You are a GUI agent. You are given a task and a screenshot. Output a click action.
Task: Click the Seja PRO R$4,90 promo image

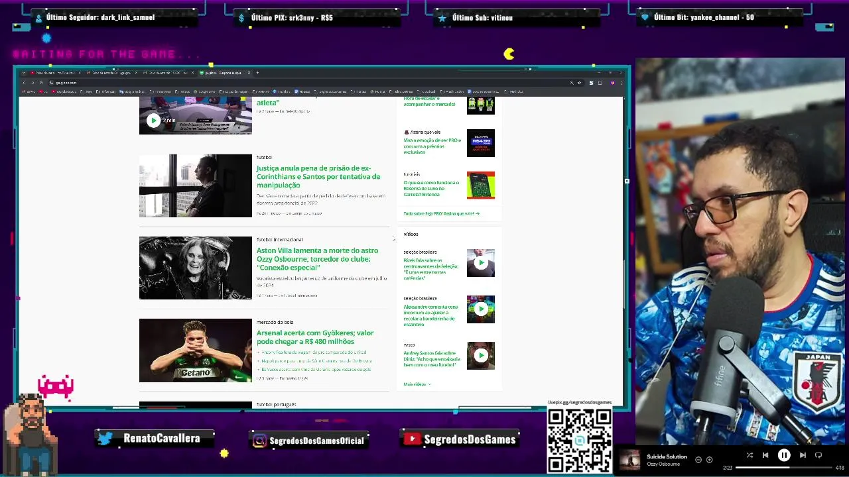pyautogui.click(x=481, y=142)
